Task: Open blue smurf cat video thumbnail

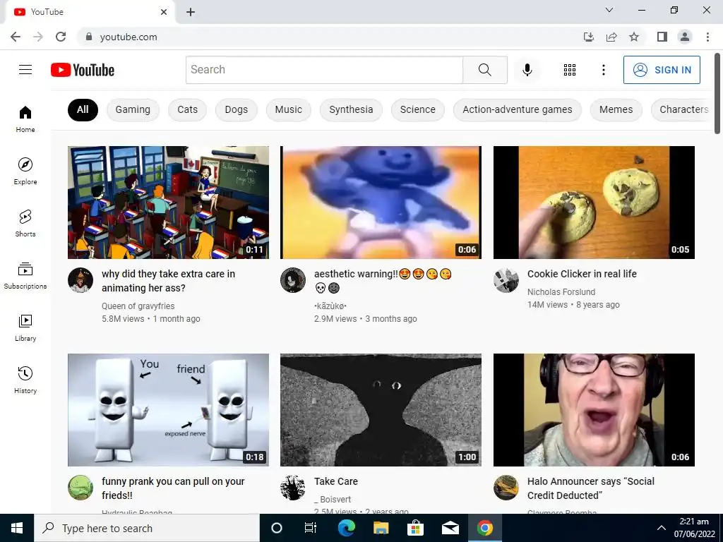Action: (381, 203)
